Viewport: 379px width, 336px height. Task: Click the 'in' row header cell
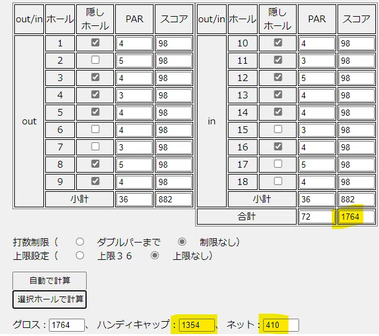[x=212, y=121]
